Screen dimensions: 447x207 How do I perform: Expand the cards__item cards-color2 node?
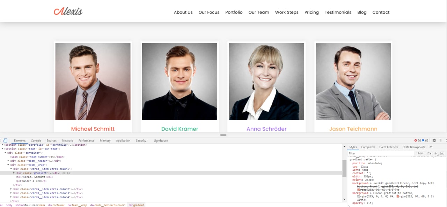[x=11, y=189]
